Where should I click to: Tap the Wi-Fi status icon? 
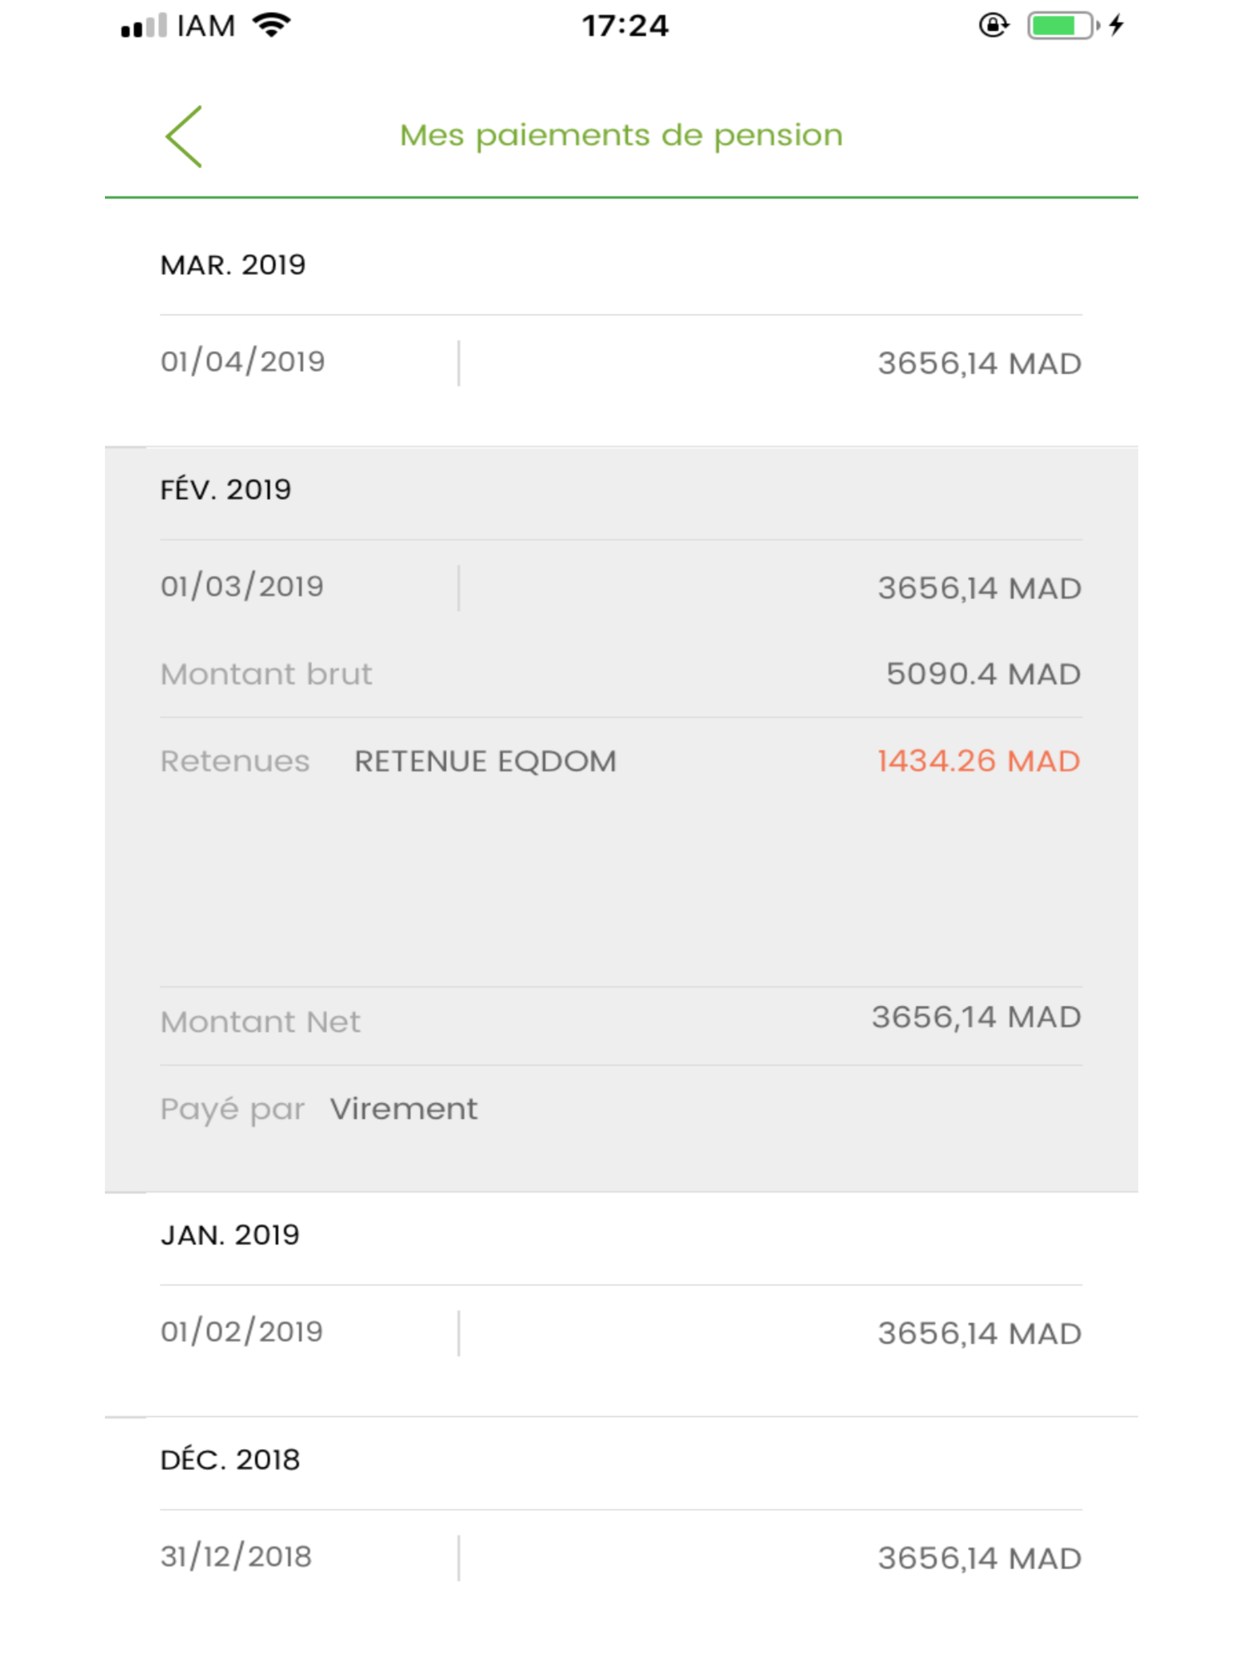point(271,25)
